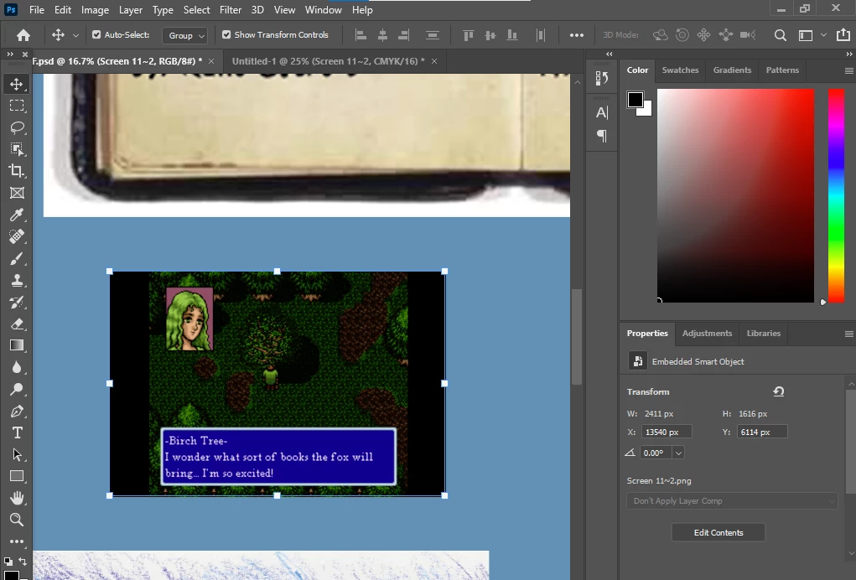Select the Dodge tool
Viewport: 856px width, 580px height.
(17, 389)
